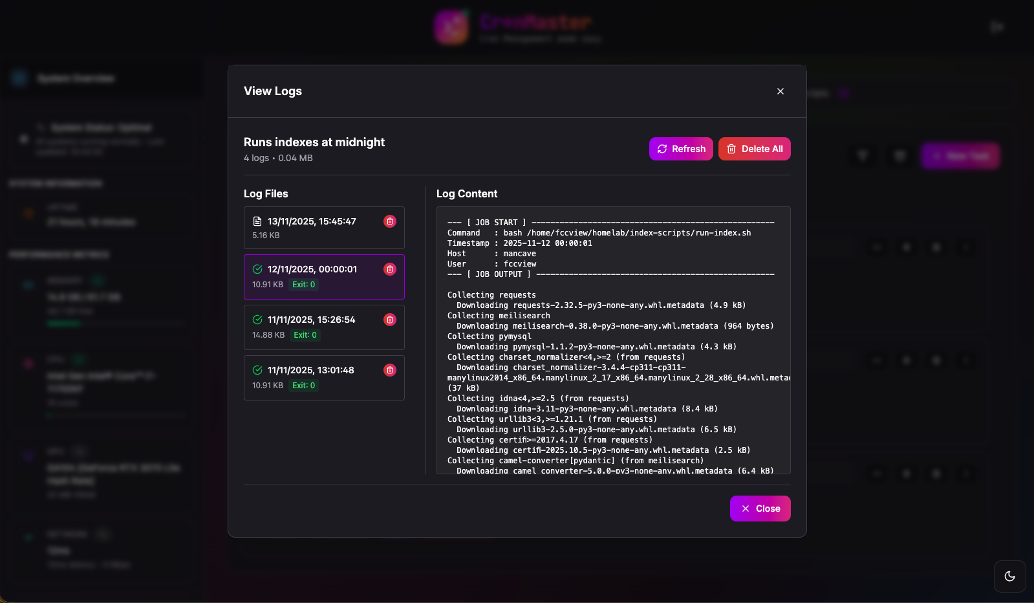Toggle dark mode with the moon icon
The image size is (1034, 603).
(x=1010, y=576)
